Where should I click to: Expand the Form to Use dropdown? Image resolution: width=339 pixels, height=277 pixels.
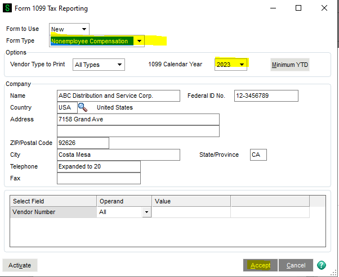tap(84, 29)
